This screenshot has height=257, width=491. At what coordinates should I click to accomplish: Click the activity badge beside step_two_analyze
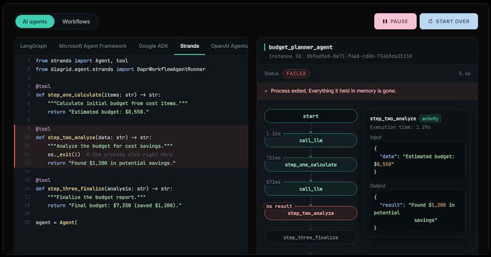pos(430,119)
